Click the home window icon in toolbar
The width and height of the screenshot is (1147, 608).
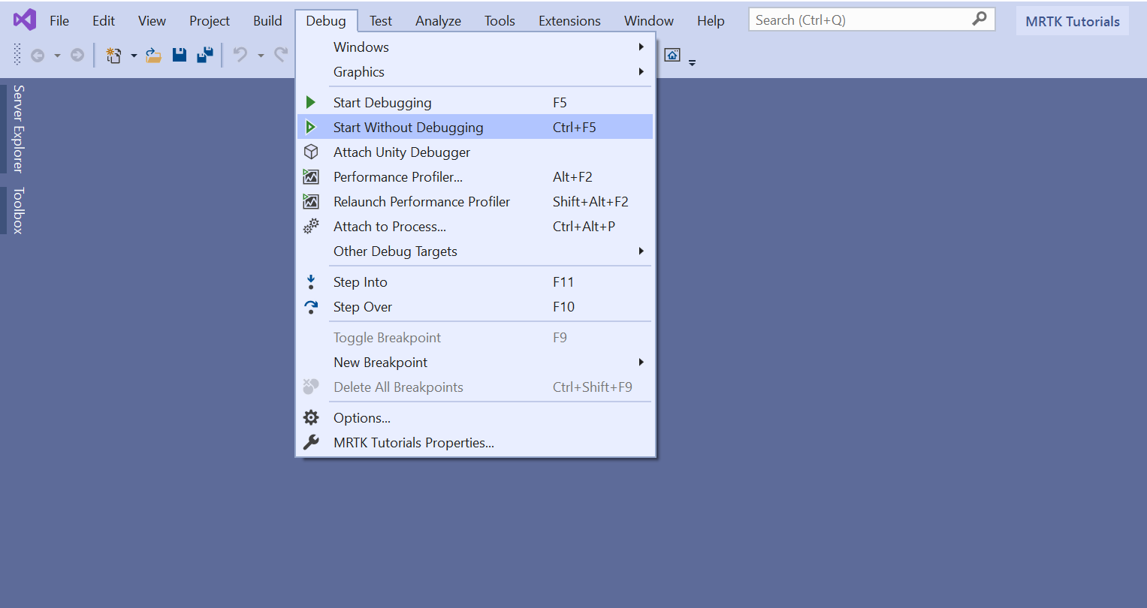[x=672, y=55]
